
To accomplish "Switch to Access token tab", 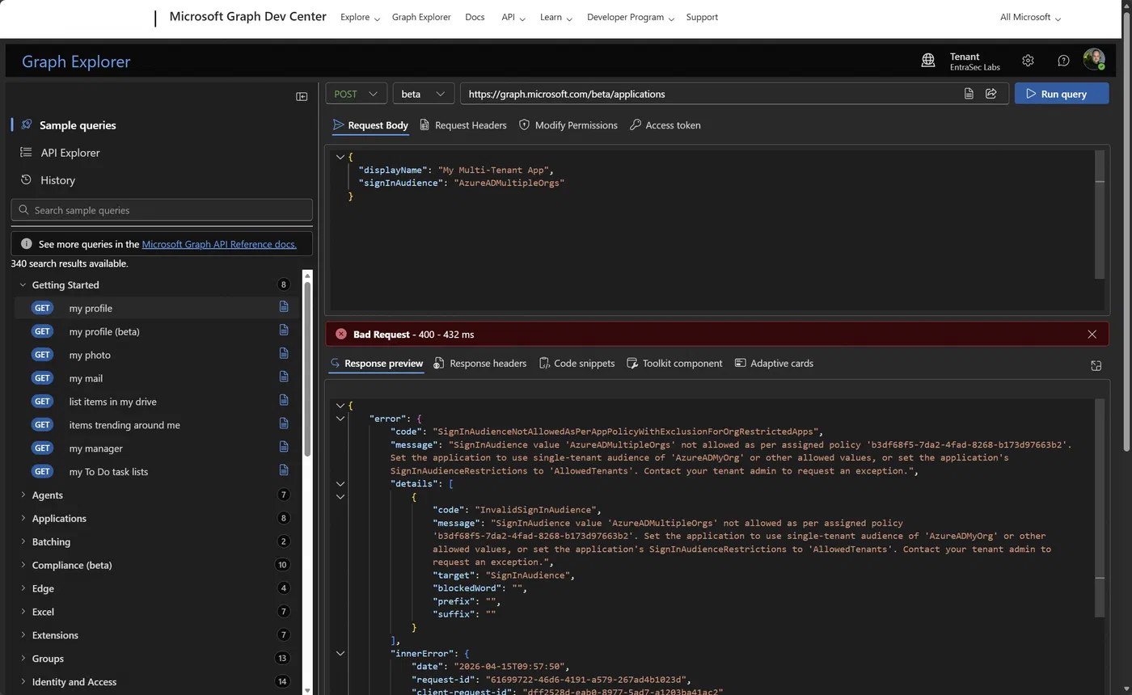I will 665,125.
